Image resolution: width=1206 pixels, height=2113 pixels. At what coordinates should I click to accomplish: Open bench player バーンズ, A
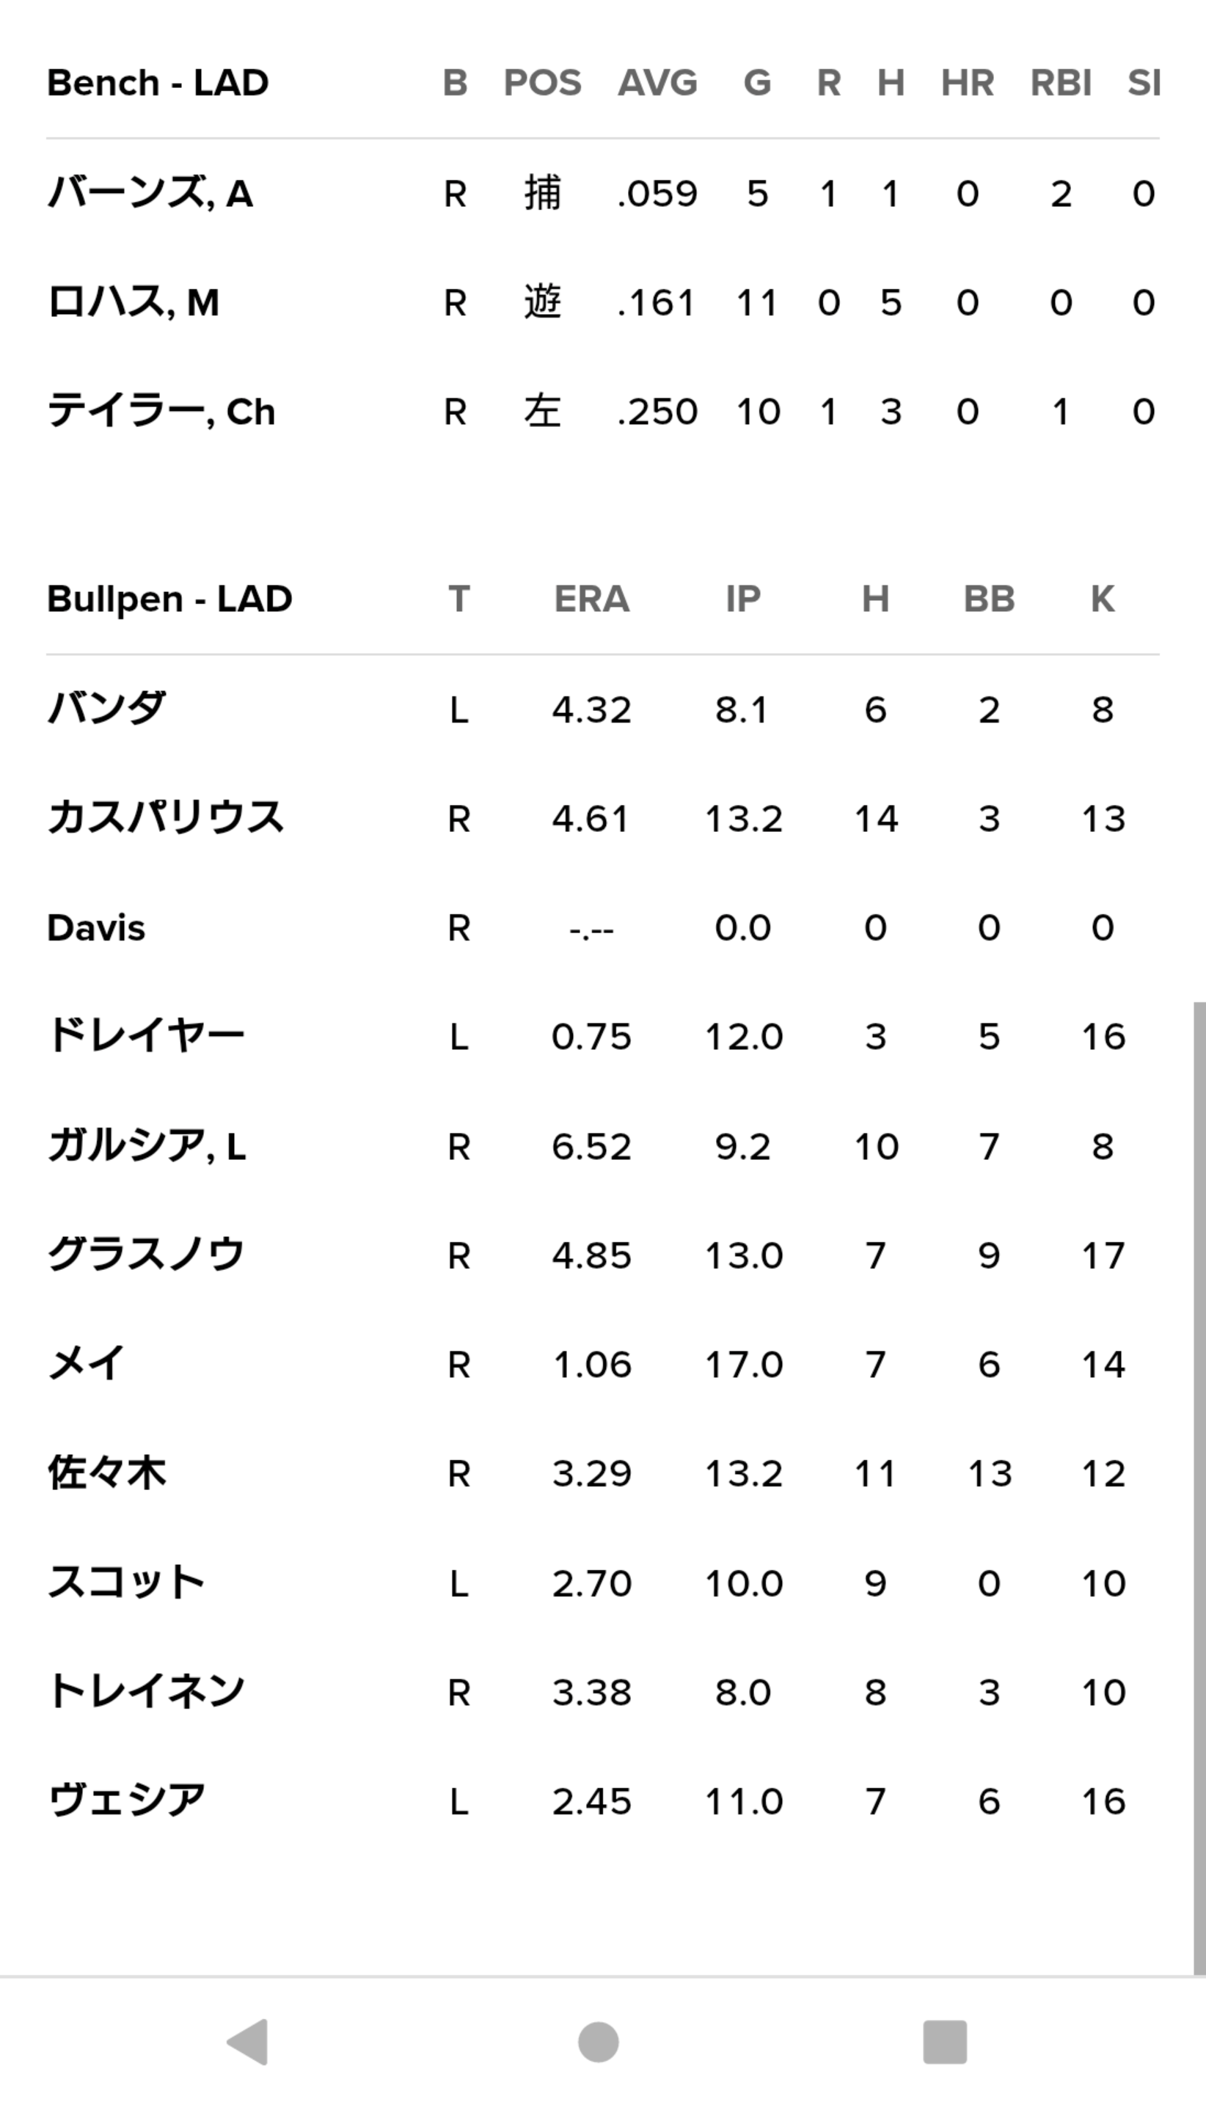(150, 193)
